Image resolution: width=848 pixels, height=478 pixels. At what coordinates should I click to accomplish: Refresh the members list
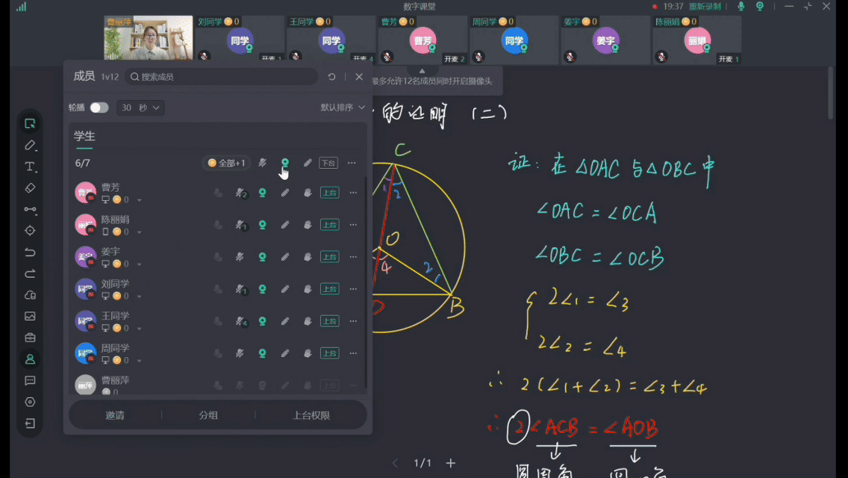point(331,77)
